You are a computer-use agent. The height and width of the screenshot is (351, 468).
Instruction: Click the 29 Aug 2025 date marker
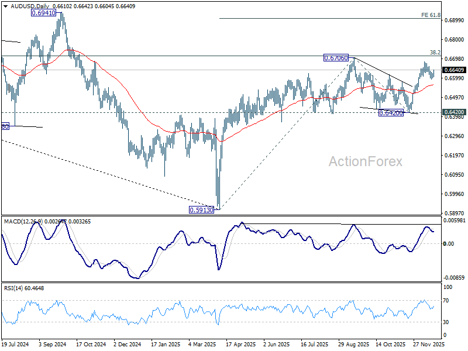pos(353,345)
